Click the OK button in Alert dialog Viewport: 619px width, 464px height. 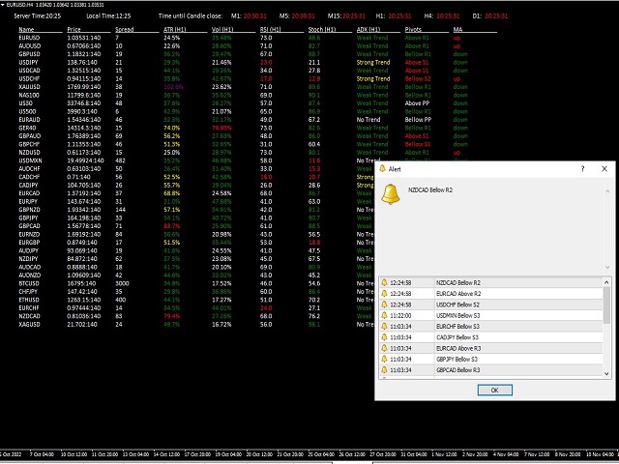point(494,390)
